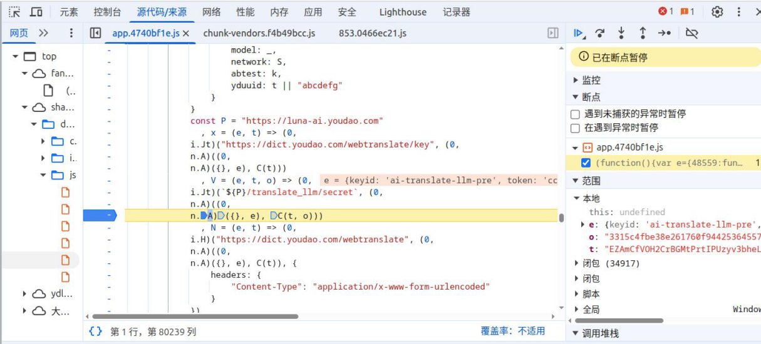Switch to chunk-vendors.f4b49bcc.js file tab

click(x=259, y=33)
